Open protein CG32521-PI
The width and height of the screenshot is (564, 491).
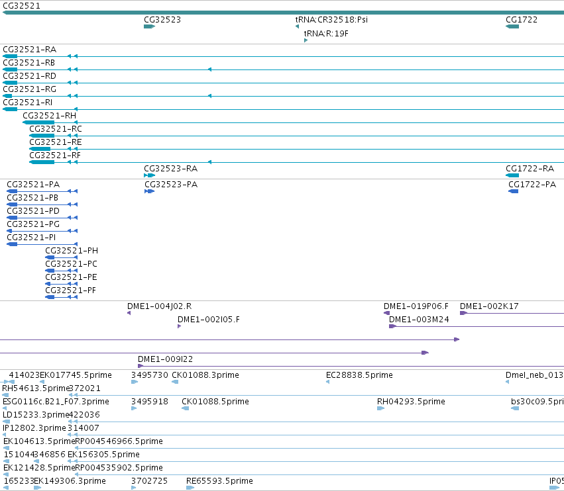pos(31,238)
